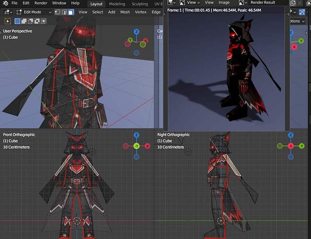Open the Options dropdown
This screenshot has height=239, width=311.
(x=297, y=21)
